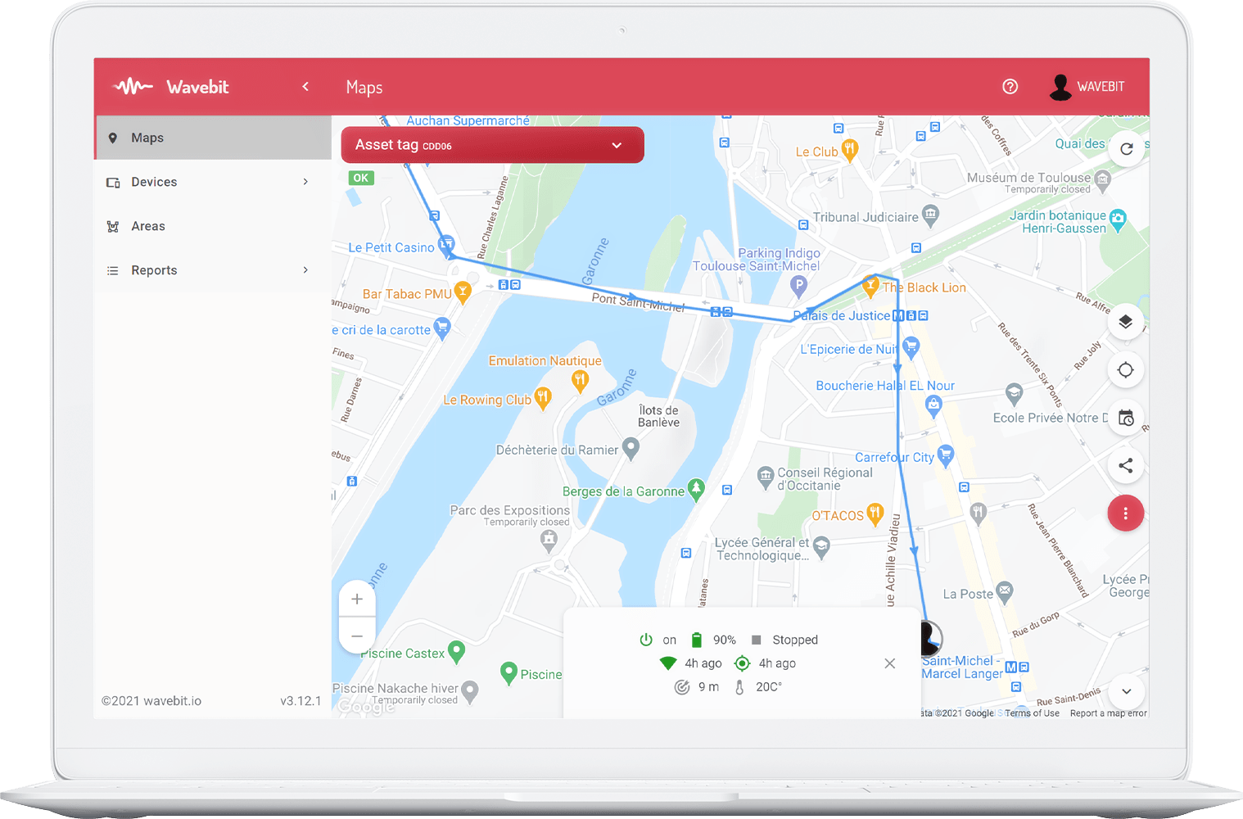Open the red three-dot more actions button

click(1126, 514)
